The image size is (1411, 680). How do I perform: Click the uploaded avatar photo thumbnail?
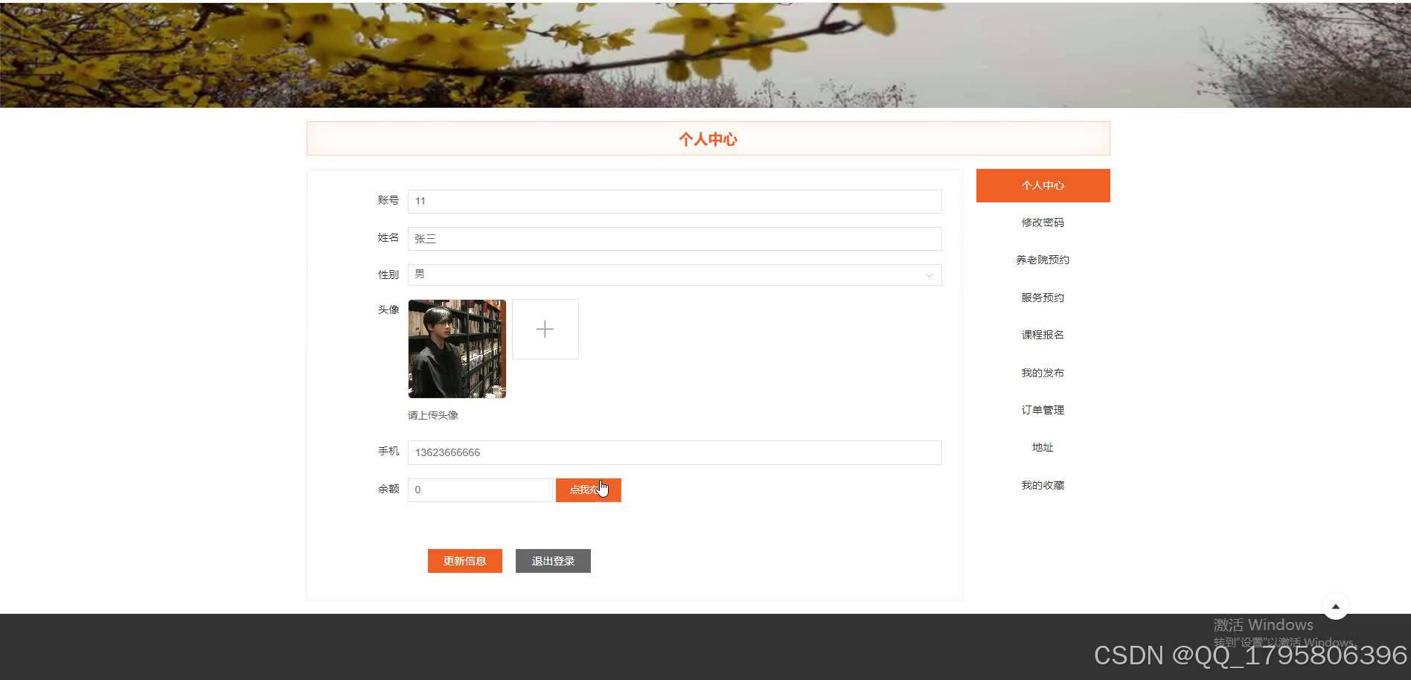pos(457,348)
